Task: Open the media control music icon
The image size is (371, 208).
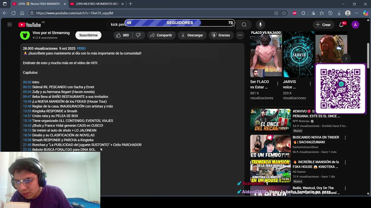Action: [313, 13]
